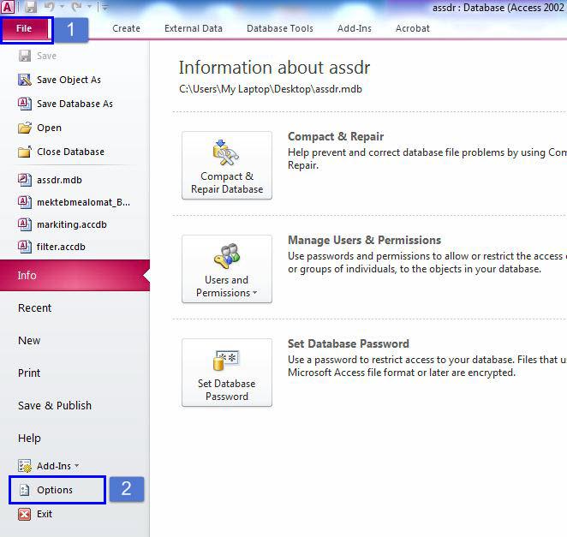Open the New section
Image resolution: width=567 pixels, height=537 pixels.
[29, 340]
